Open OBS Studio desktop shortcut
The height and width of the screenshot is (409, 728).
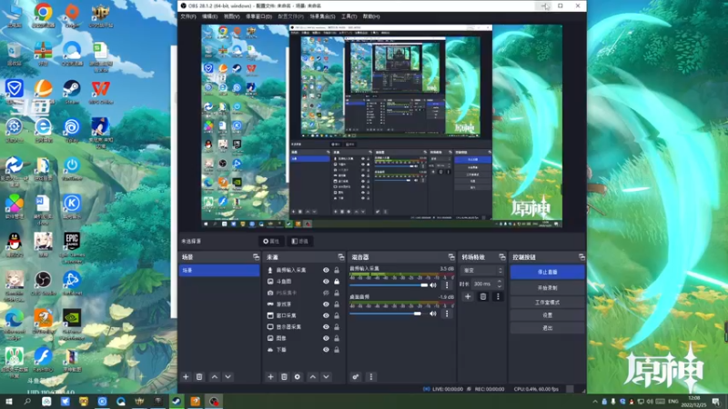coord(43,283)
